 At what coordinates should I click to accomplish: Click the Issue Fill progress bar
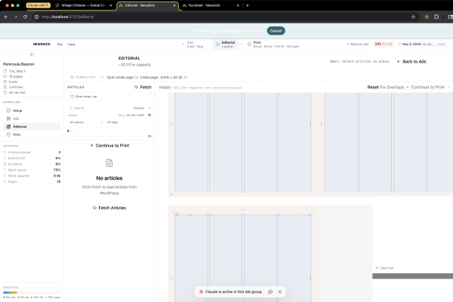[x=32, y=292]
